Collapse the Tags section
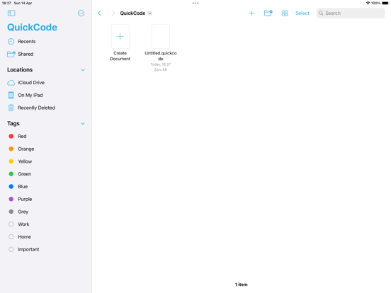Viewport: 391px width, 293px height. [83, 124]
